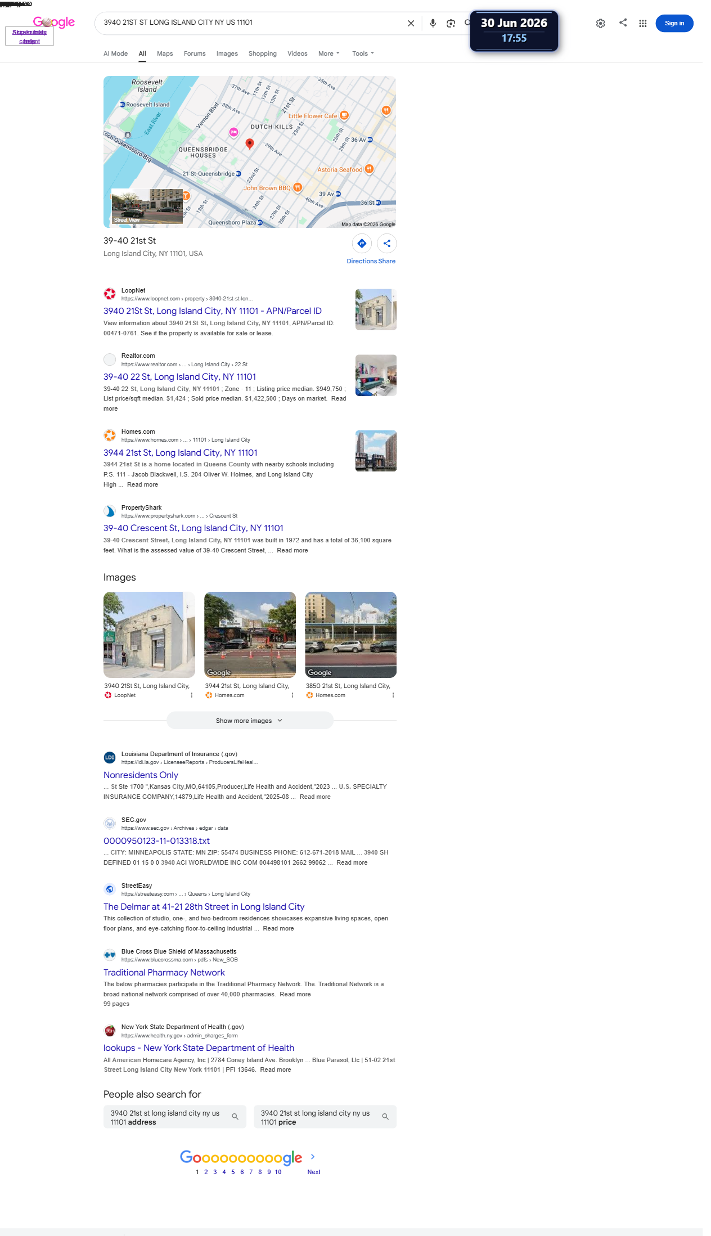Image resolution: width=711 pixels, height=1236 pixels.
Task: Click the John Brown BBQ map pin
Action: pos(298,187)
